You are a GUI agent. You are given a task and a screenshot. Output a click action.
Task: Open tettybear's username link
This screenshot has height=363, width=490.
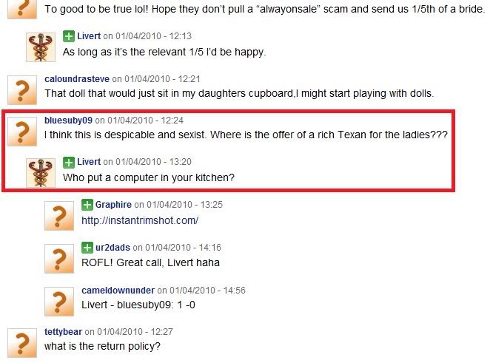(x=63, y=332)
